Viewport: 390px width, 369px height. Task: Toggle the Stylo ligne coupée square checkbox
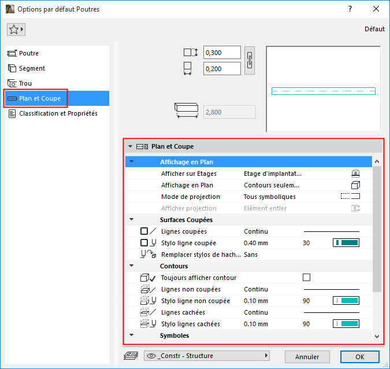click(x=144, y=243)
